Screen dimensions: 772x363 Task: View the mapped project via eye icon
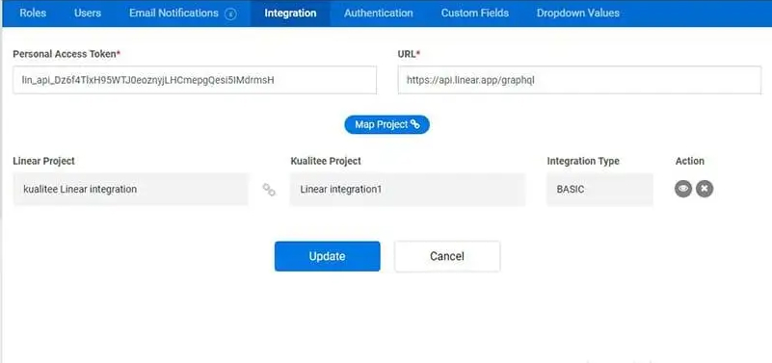pyautogui.click(x=683, y=189)
